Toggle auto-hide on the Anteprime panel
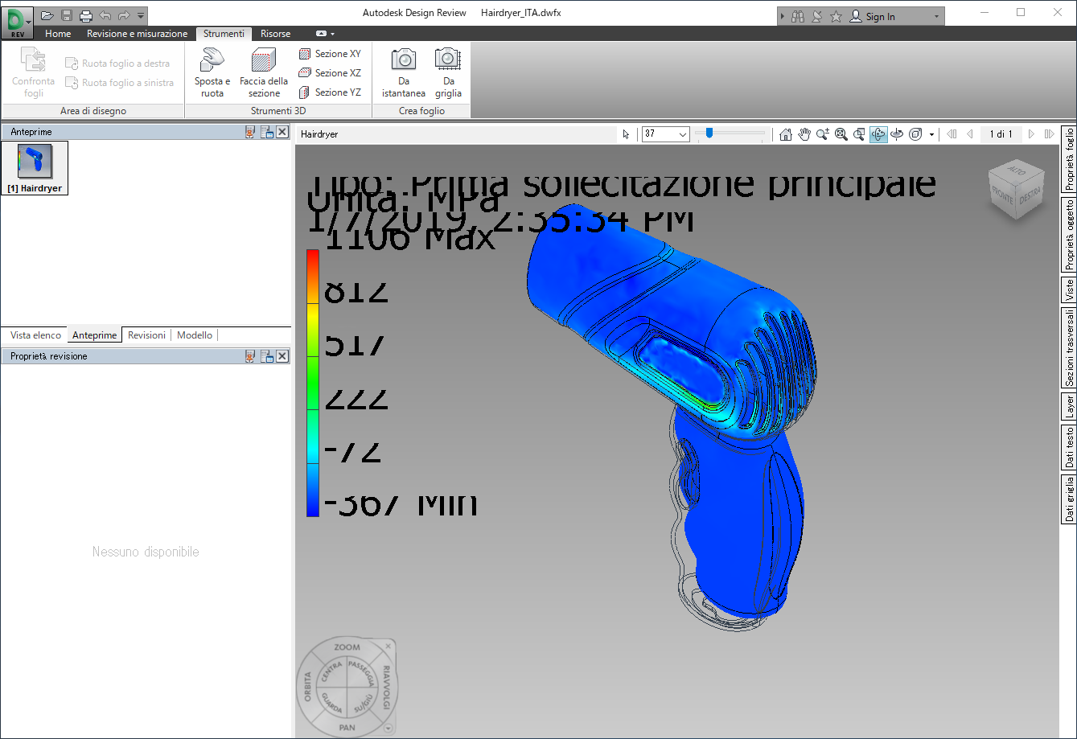The image size is (1077, 739). (x=250, y=132)
